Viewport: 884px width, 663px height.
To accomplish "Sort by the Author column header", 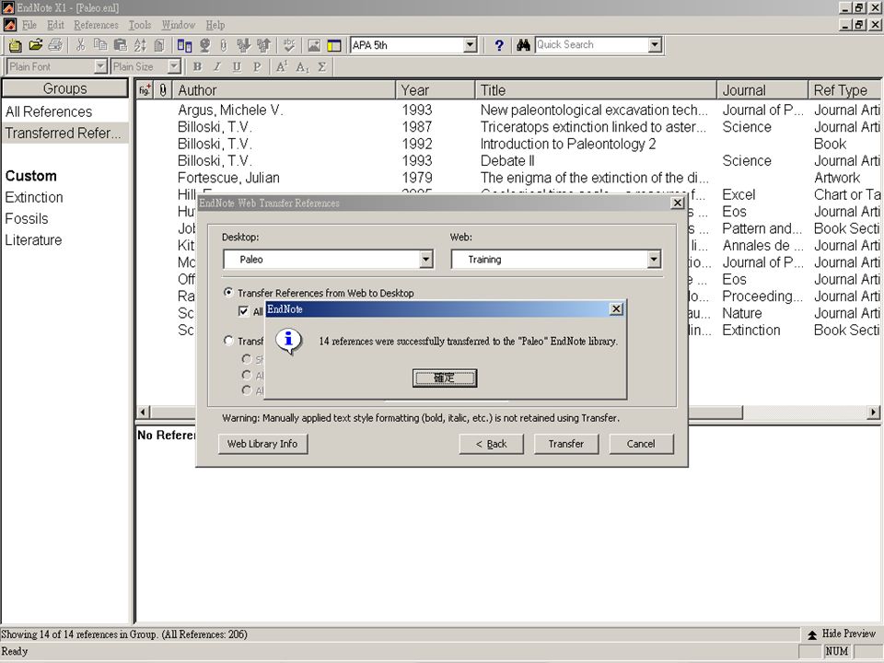I will [285, 90].
